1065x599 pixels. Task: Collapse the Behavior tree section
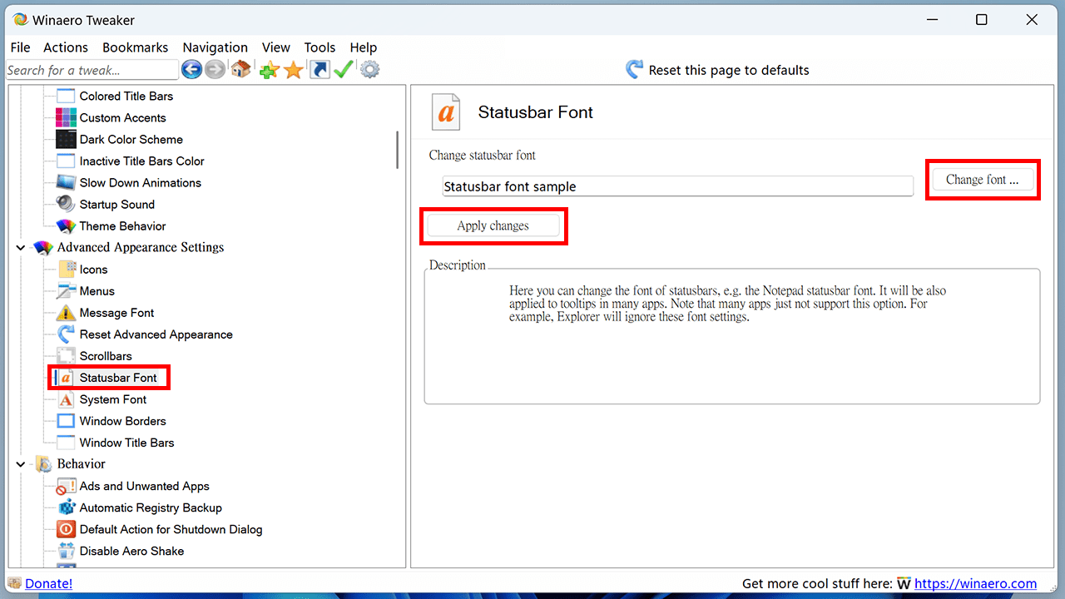pos(21,464)
